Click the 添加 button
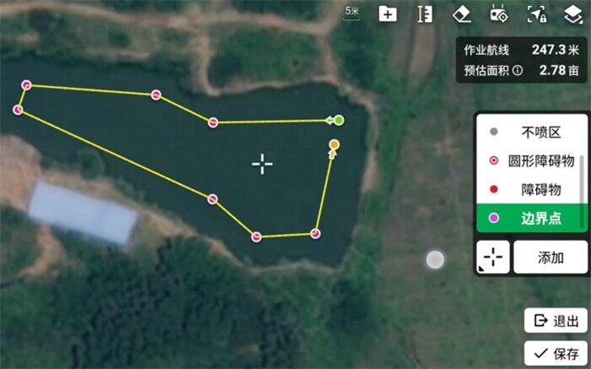Image resolution: width=591 pixels, height=369 pixels. click(x=550, y=258)
